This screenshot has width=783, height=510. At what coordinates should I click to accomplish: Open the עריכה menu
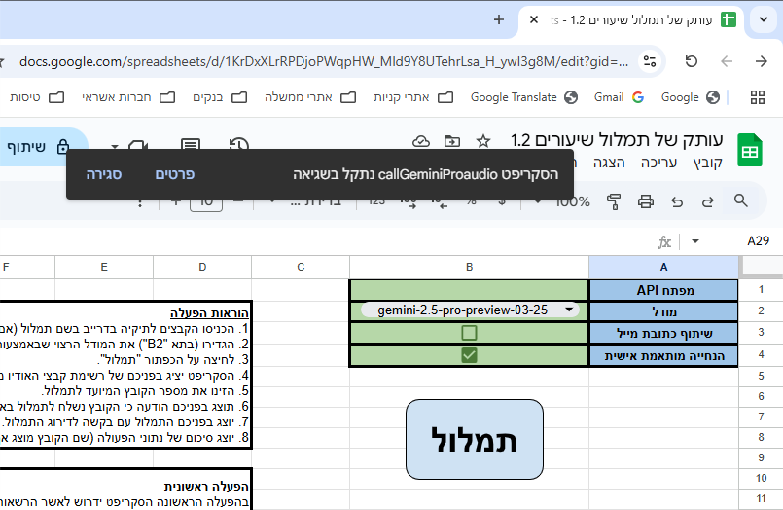click(x=658, y=164)
